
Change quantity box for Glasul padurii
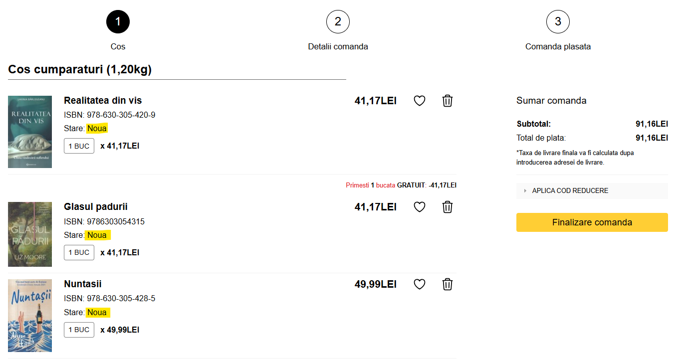tap(79, 252)
